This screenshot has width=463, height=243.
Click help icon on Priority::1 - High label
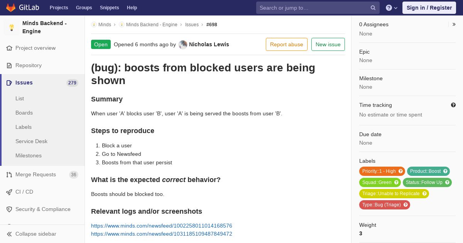(x=400, y=171)
